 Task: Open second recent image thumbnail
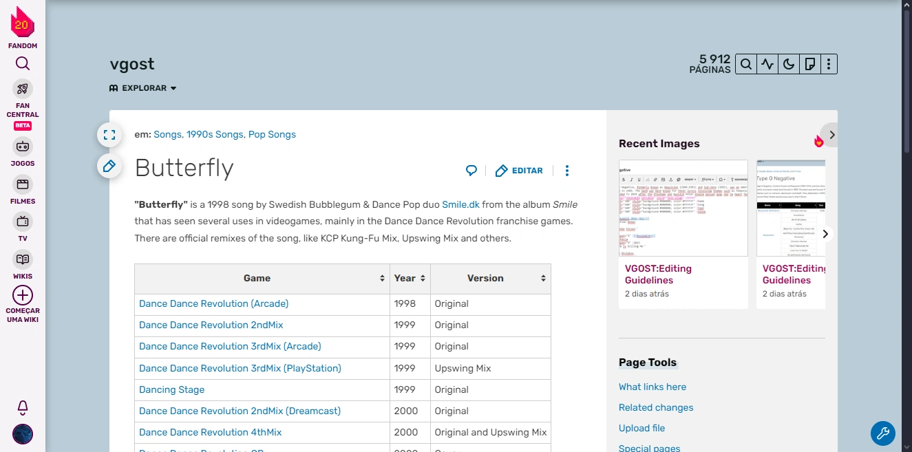[791, 208]
